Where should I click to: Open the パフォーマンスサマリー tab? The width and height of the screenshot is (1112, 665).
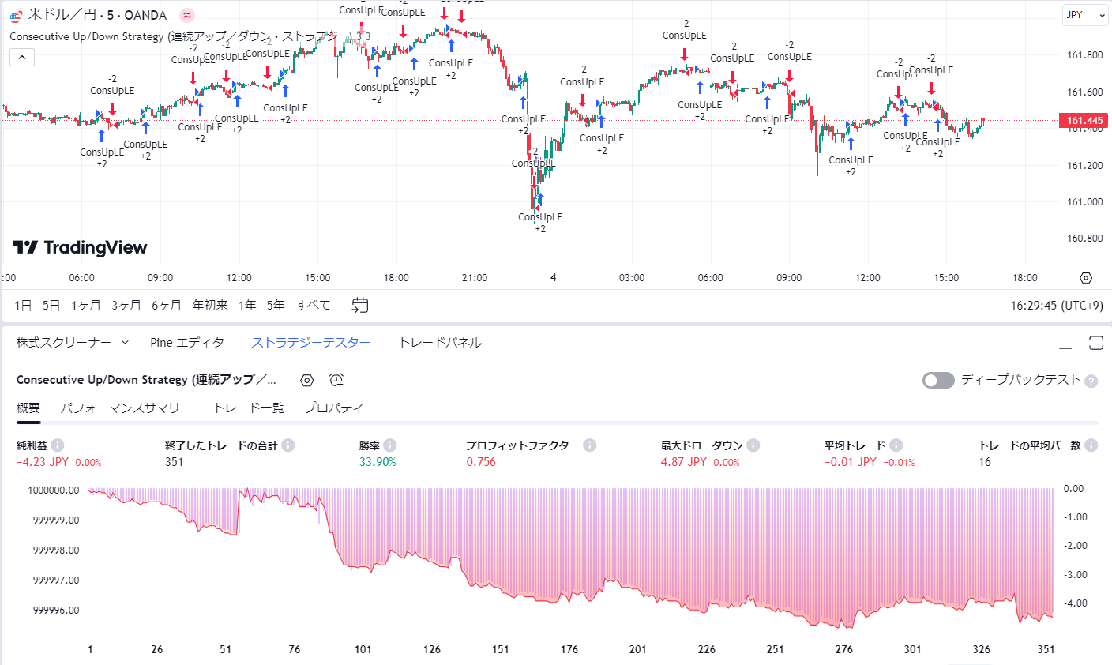[126, 408]
